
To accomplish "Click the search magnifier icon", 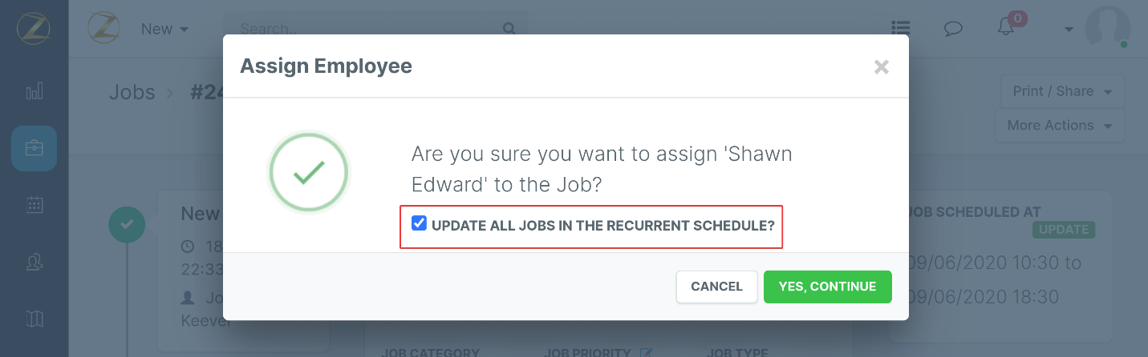I will [x=508, y=29].
